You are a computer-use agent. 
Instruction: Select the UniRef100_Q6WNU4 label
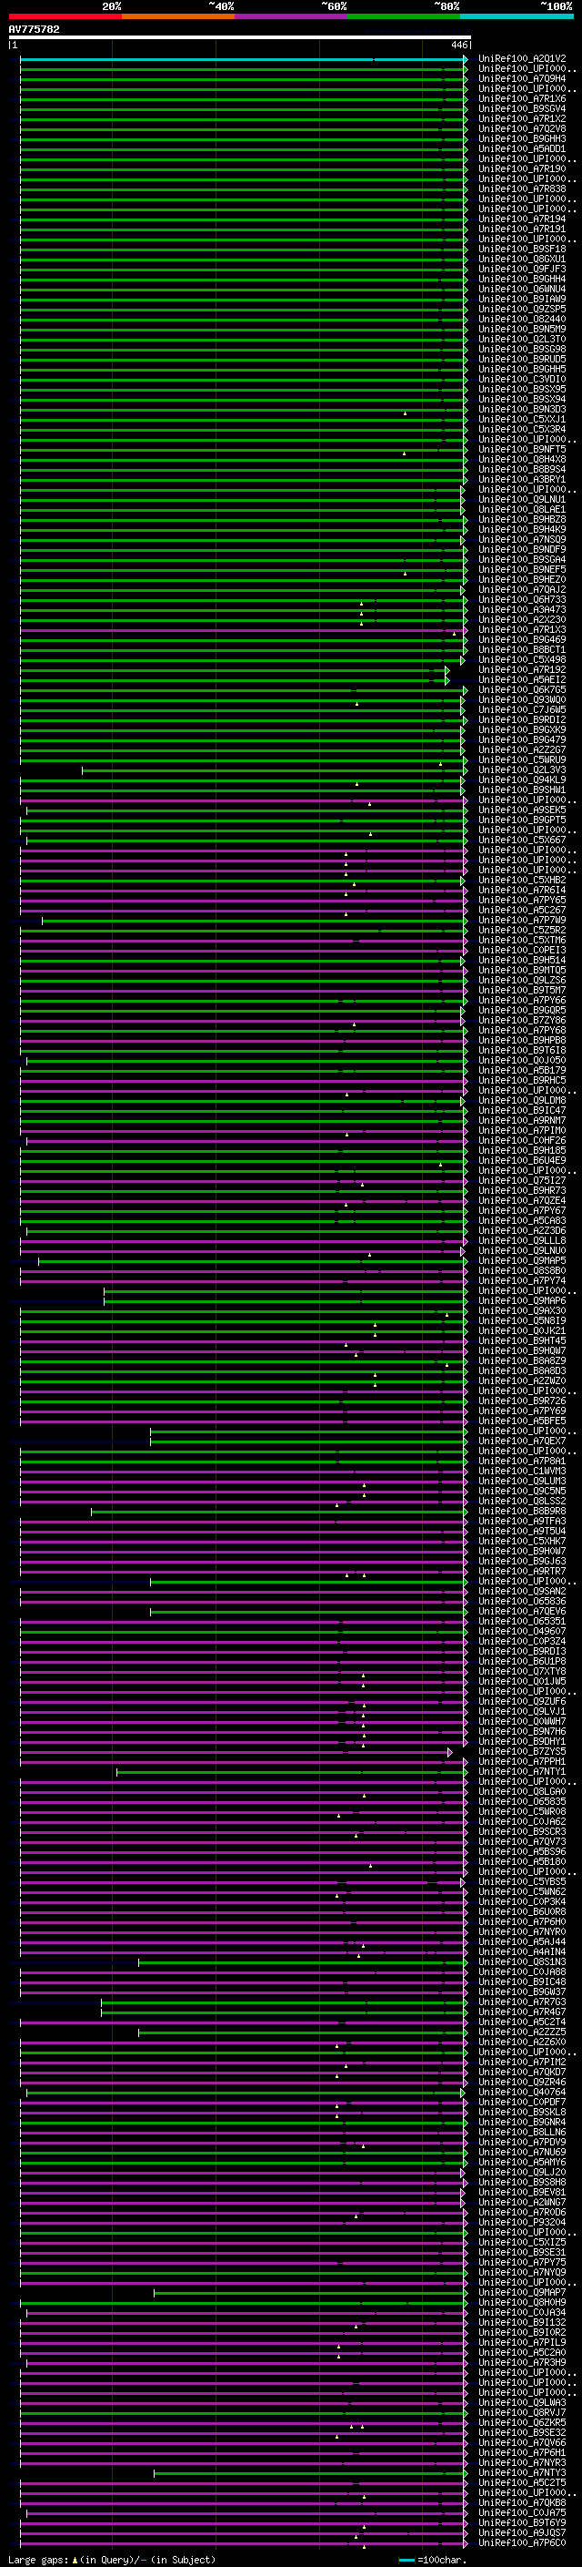coord(522,289)
